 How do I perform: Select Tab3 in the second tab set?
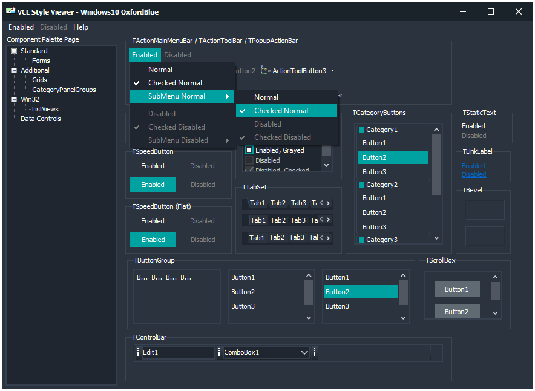298,220
